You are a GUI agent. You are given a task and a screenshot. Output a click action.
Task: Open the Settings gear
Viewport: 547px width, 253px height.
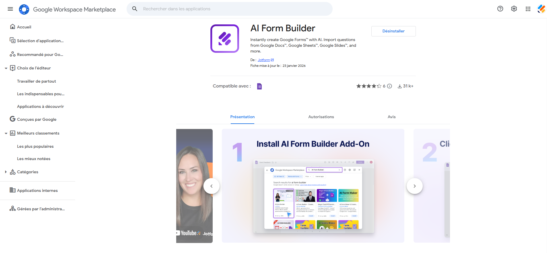pyautogui.click(x=514, y=9)
